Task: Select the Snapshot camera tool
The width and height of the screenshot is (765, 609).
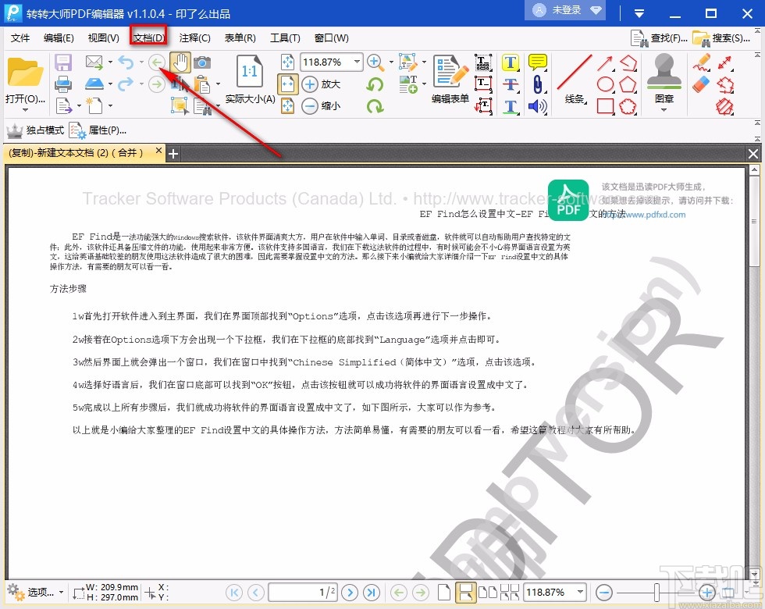Action: click(202, 62)
